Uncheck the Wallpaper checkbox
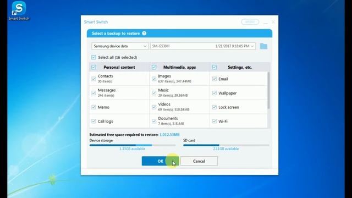This screenshot has height=198, width=352. tap(215, 93)
